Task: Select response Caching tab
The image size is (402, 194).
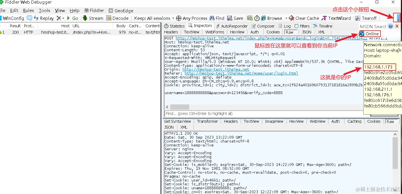Action: 354,121
